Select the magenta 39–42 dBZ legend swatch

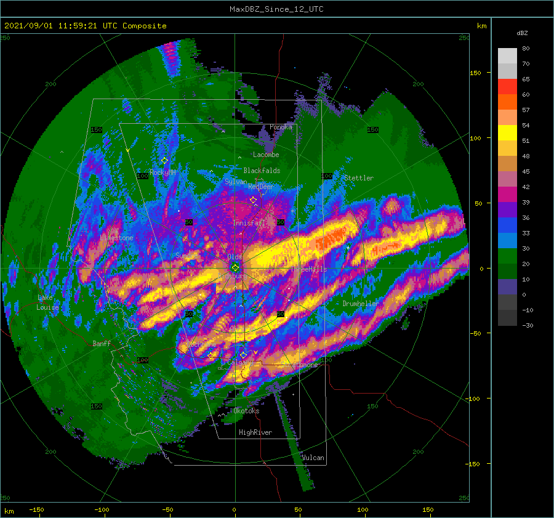(x=507, y=195)
